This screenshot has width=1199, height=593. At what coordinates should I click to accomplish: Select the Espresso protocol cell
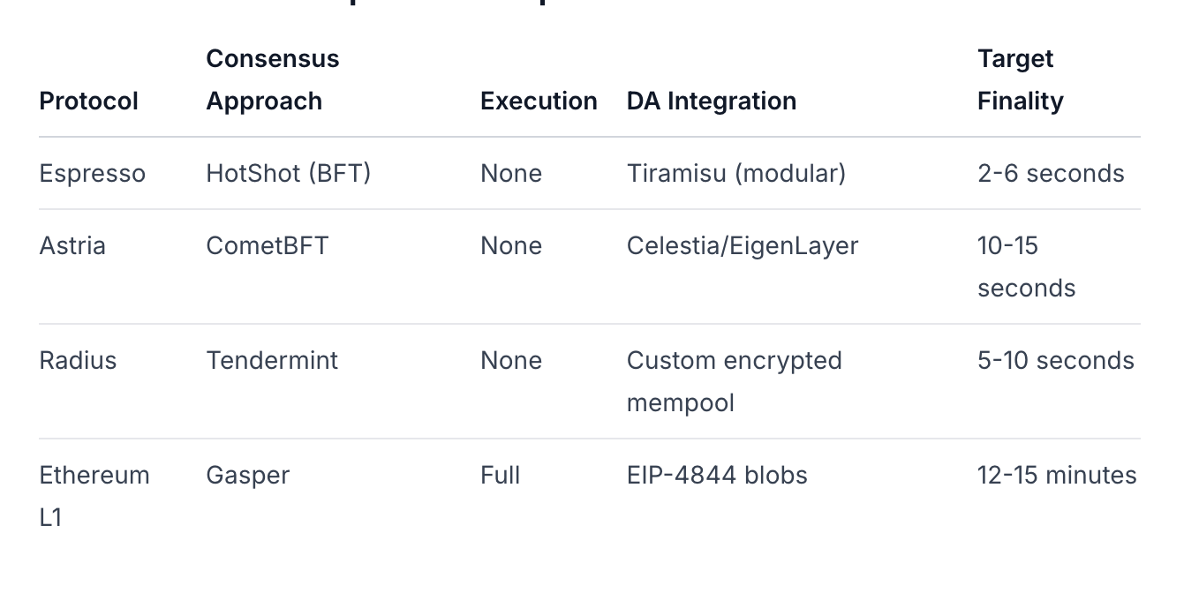pyautogui.click(x=92, y=174)
